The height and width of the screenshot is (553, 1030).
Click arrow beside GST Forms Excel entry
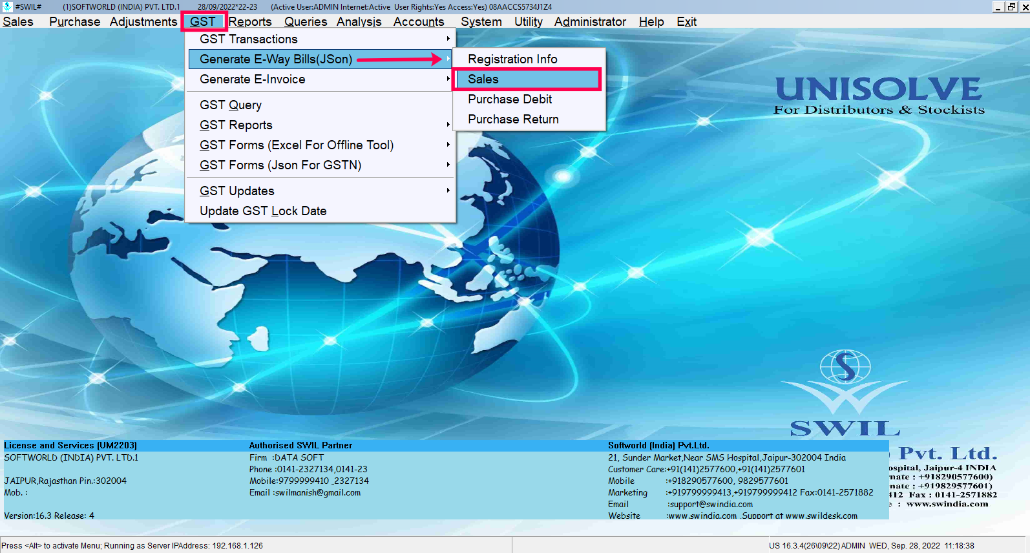click(x=448, y=145)
